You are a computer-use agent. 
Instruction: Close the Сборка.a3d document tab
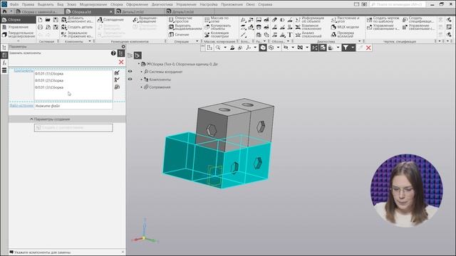point(111,11)
